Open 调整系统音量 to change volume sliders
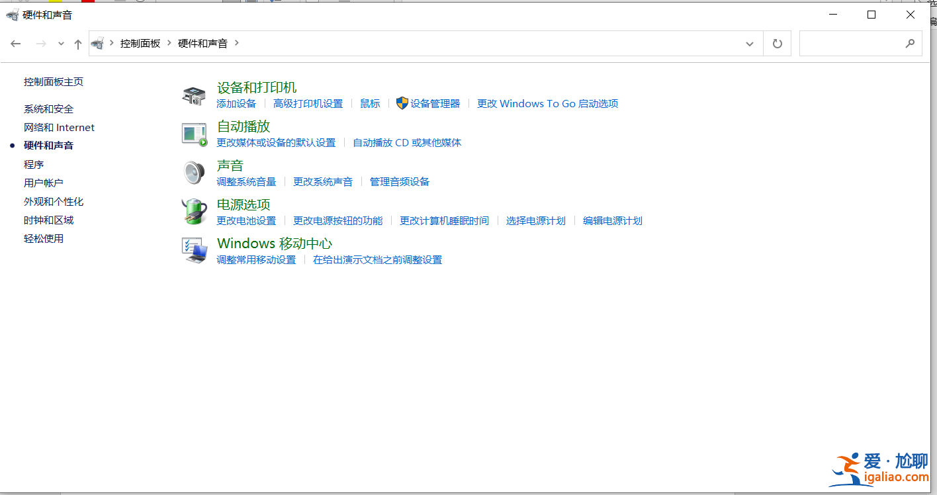The width and height of the screenshot is (937, 495). 246,181
